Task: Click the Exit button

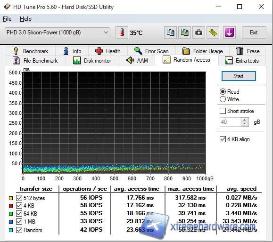Action: 254,32
